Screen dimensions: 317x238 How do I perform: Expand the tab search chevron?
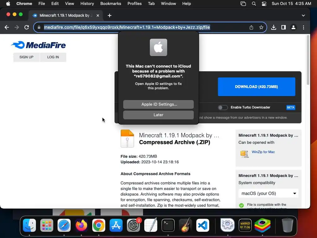pos(303,15)
